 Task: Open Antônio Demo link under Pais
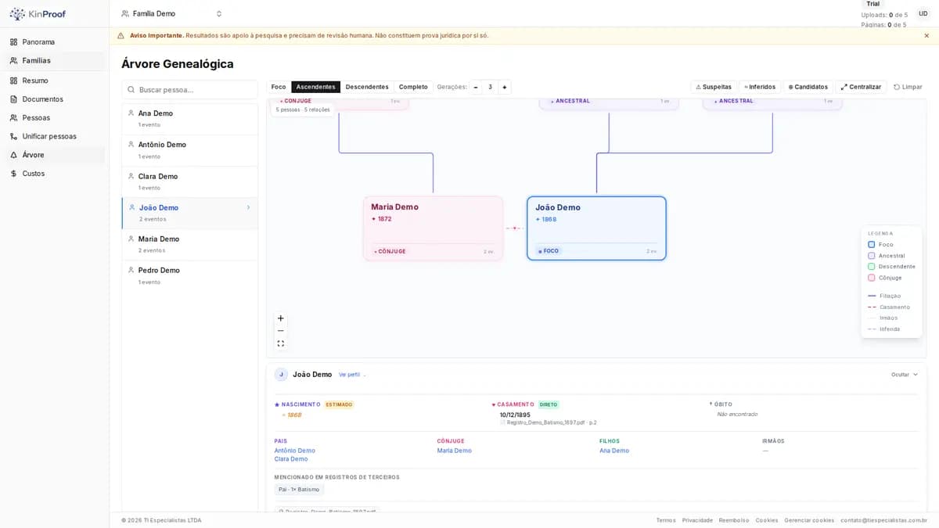coord(294,451)
